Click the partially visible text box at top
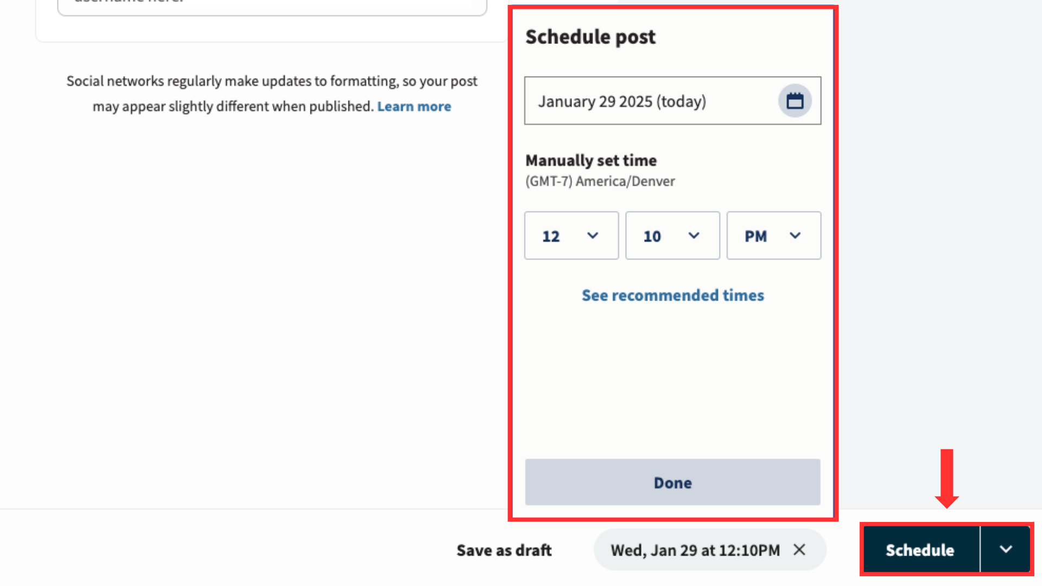 tap(271, 7)
